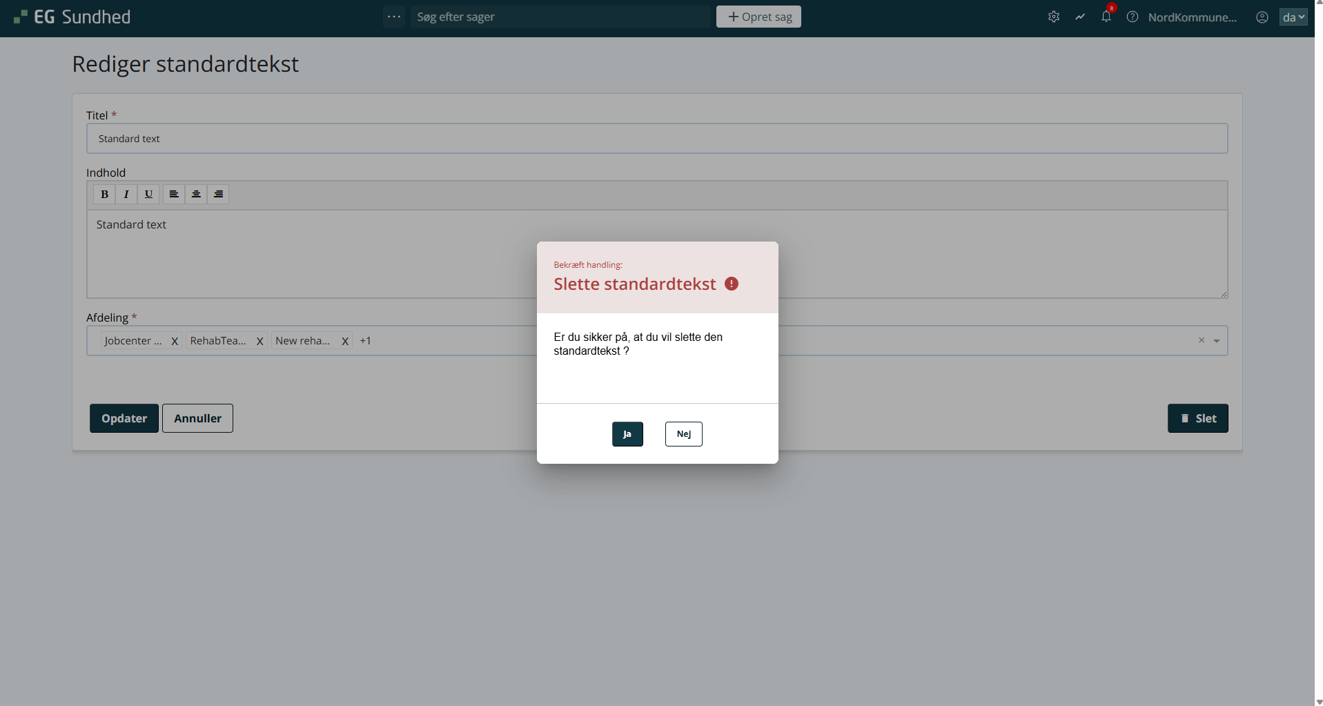Confirm deletion with the Ja button
The image size is (1323, 706).
click(x=627, y=434)
